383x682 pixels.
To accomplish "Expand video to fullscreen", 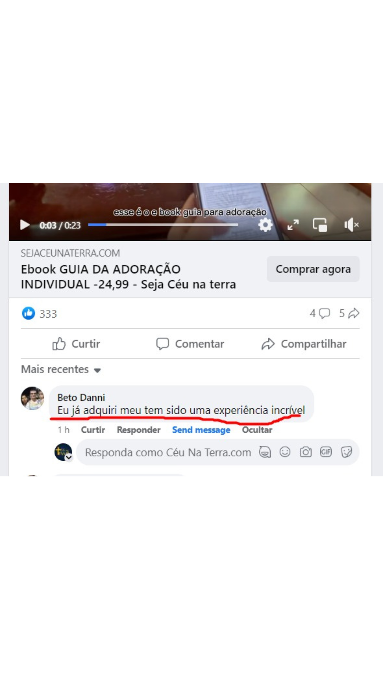I will (293, 225).
